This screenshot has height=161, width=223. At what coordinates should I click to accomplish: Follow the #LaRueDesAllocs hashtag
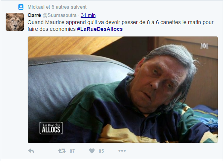100,29
